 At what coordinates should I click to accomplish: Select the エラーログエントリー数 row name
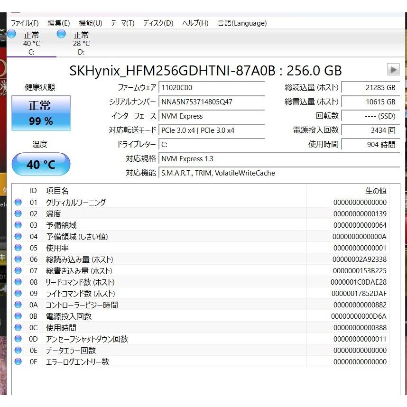coord(77,361)
